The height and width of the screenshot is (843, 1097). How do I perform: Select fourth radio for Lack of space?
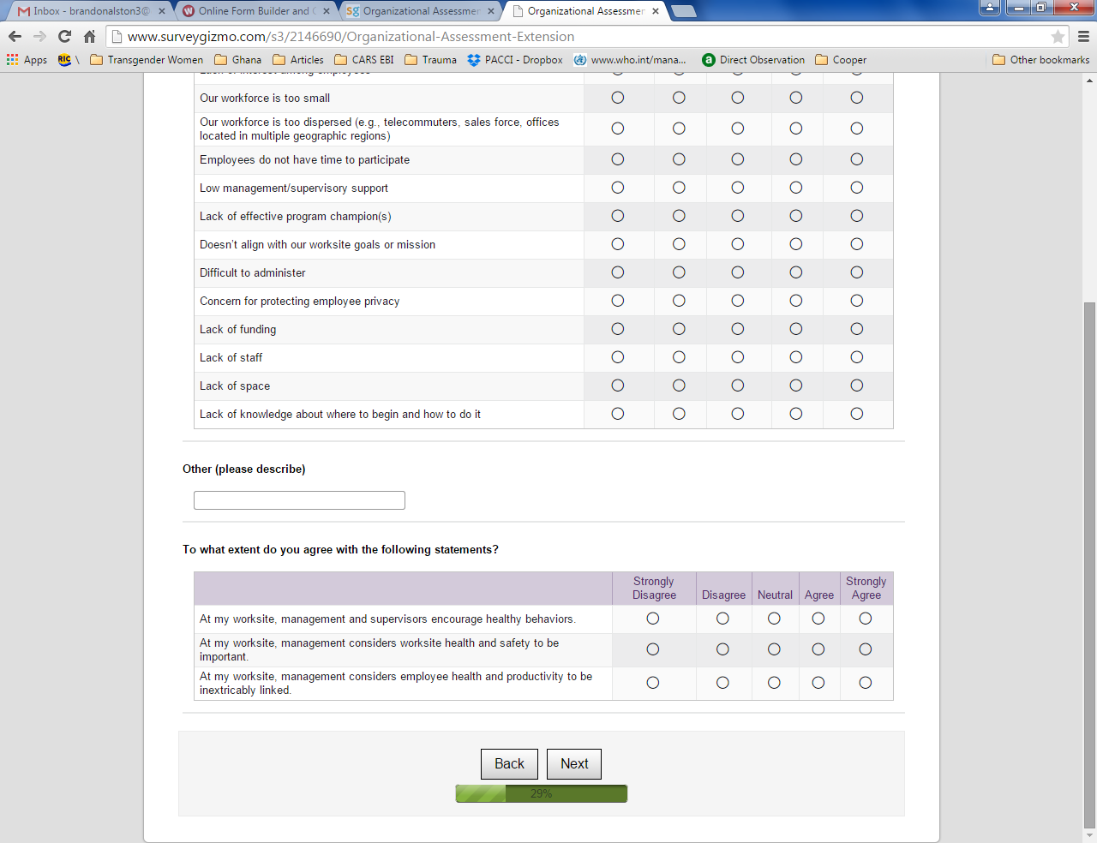coord(796,386)
